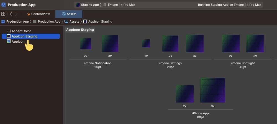Select iPhone App 60pt 2x icon slot
Image resolution: width=277 pixels, height=124 pixels.
tap(185, 94)
